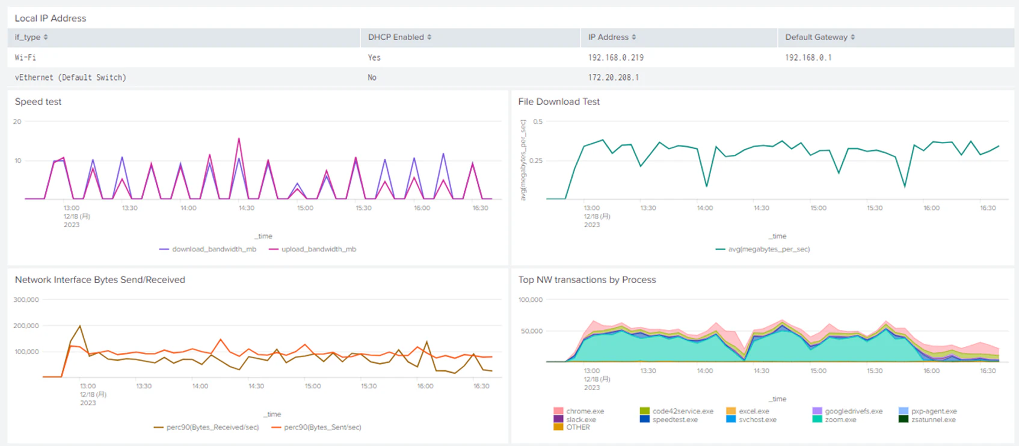Click slack.exe legend swatch

click(558, 420)
